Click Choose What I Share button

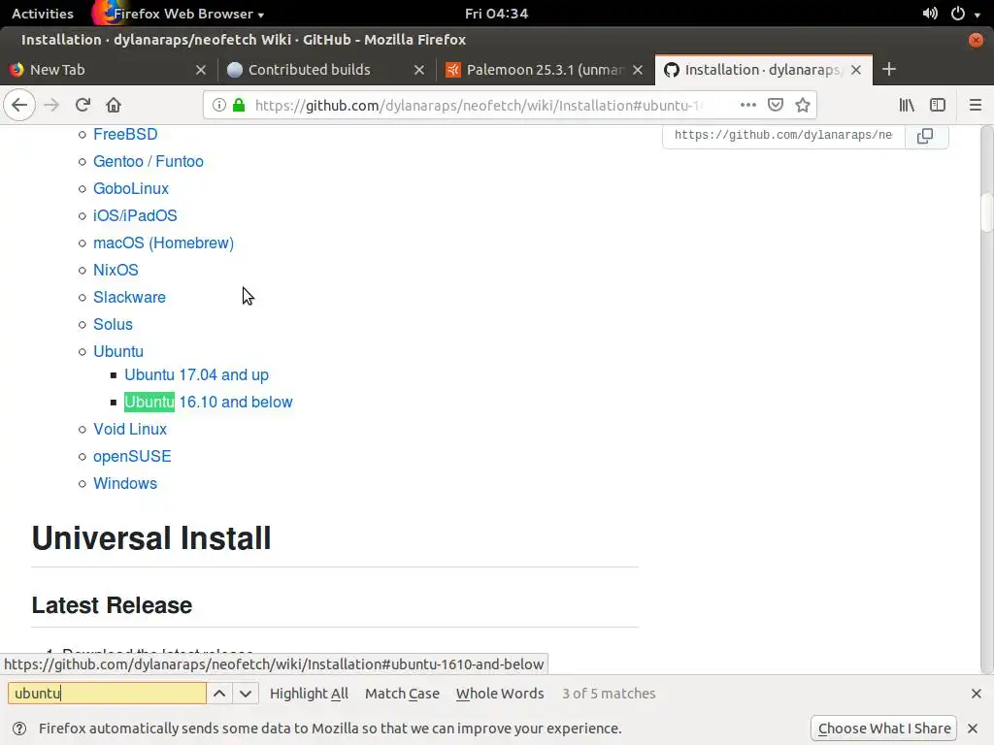tap(883, 729)
